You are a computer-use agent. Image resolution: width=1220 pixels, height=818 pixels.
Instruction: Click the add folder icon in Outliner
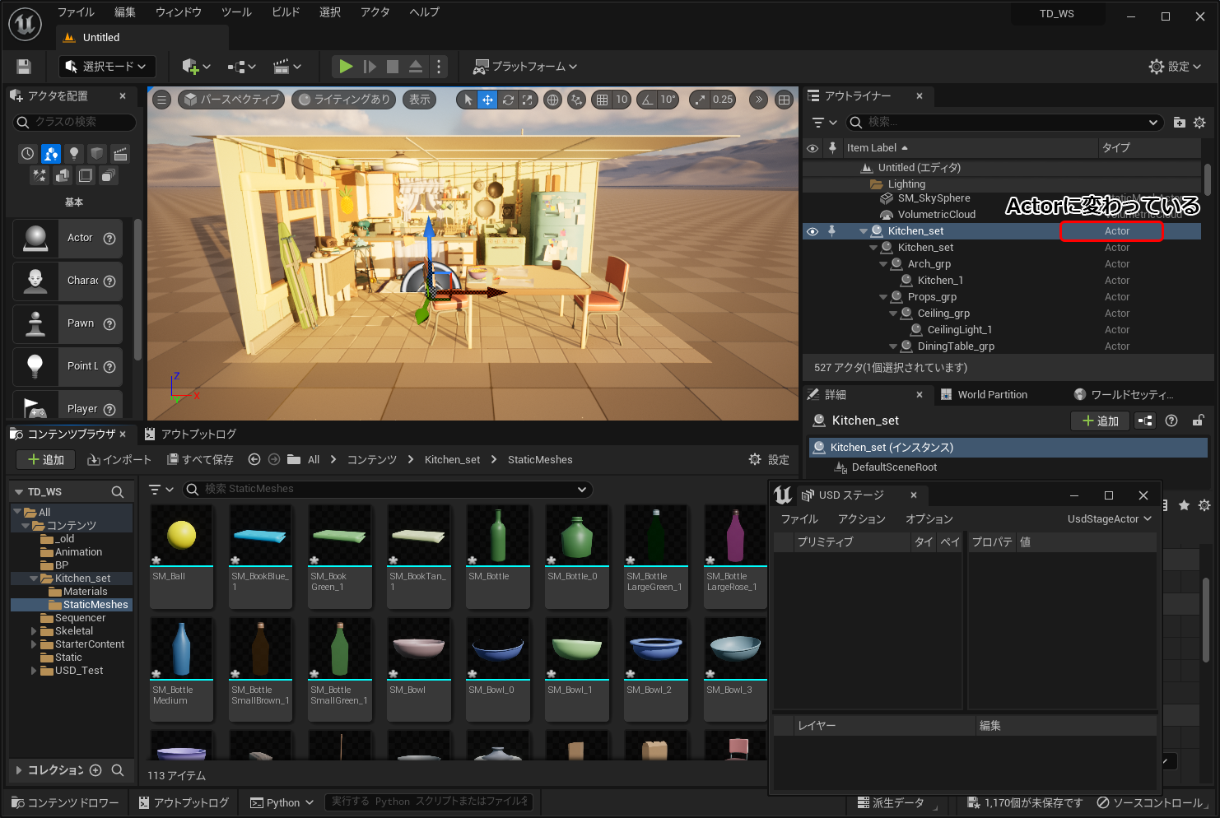point(1179,123)
